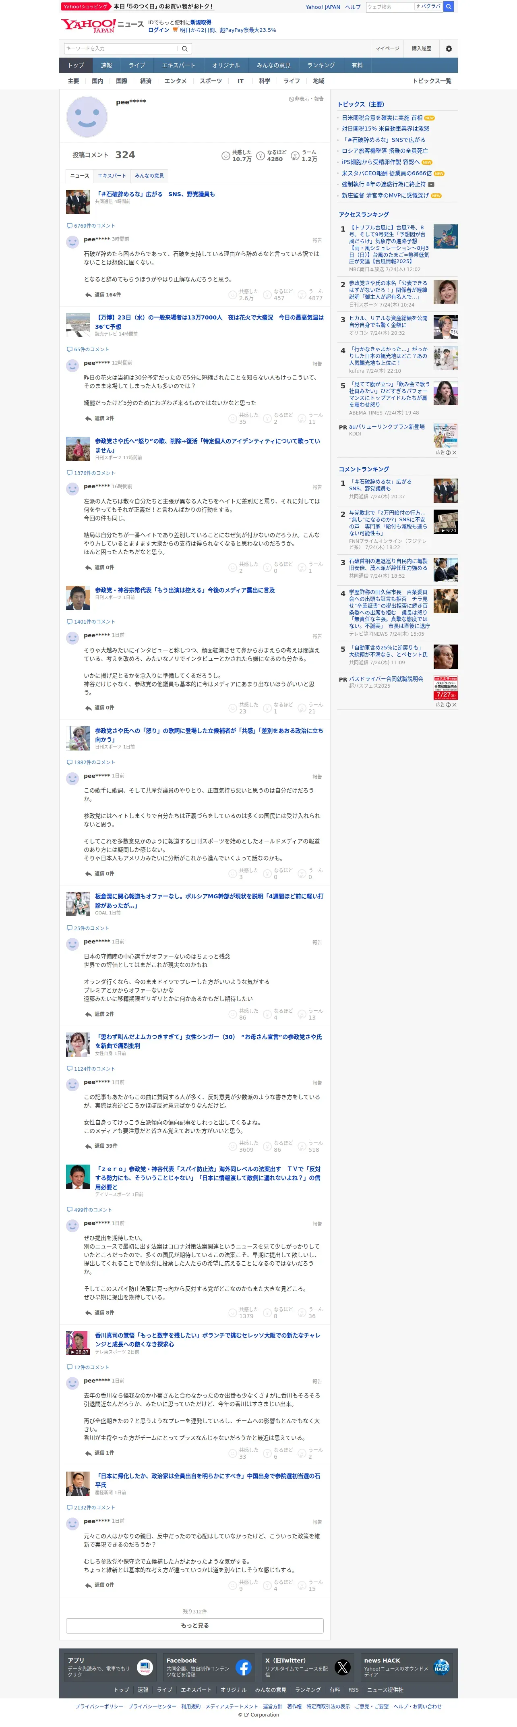Open topic 日米関税合意を確実に実施 首相
This screenshot has height=1727, width=517.
383,117
